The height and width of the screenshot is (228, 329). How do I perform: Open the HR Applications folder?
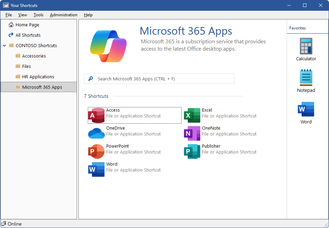coord(38,77)
